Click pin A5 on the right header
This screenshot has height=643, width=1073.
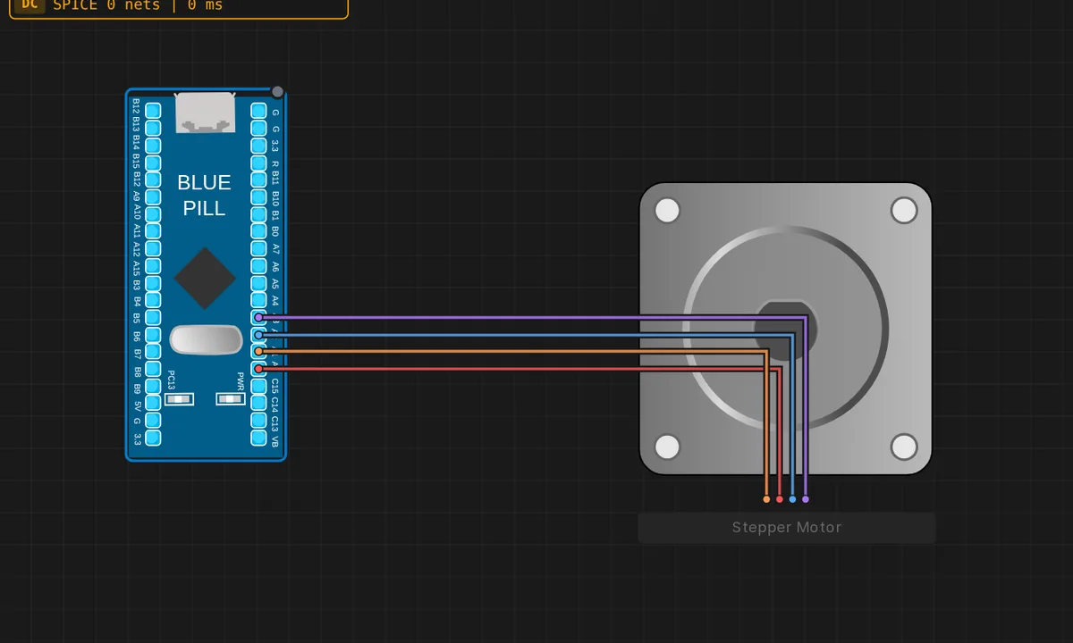point(258,283)
